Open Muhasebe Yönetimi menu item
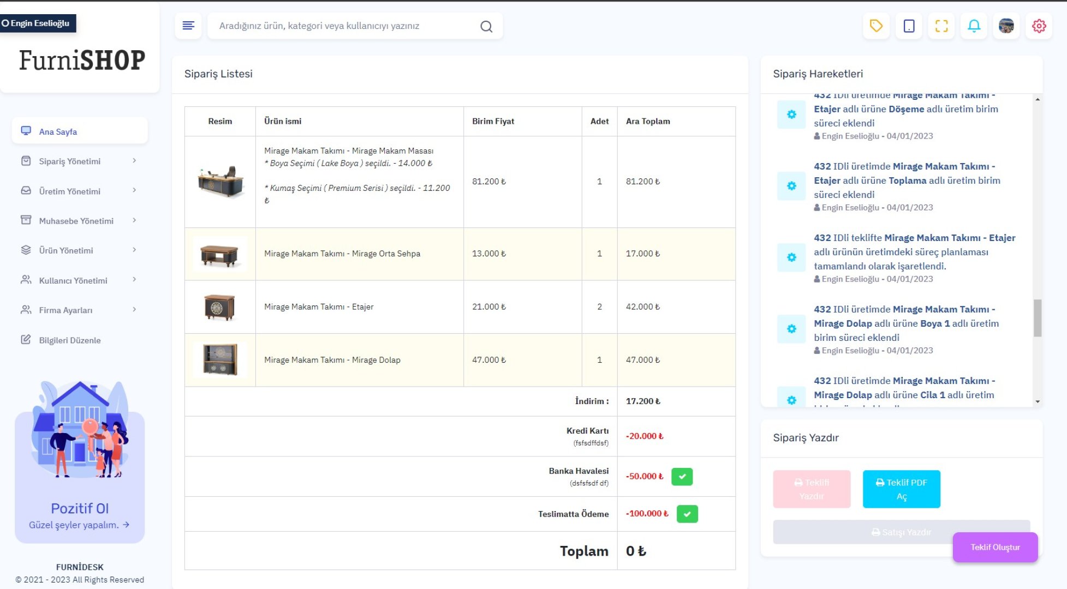Viewport: 1067px width, 589px height. 80,220
